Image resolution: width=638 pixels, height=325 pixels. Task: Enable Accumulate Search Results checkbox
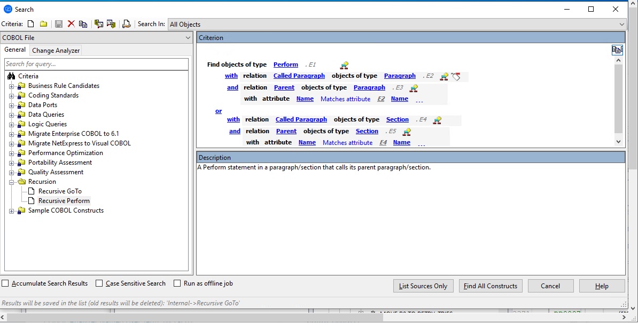(x=5, y=283)
